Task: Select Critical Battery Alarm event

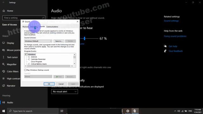Action: (39, 64)
